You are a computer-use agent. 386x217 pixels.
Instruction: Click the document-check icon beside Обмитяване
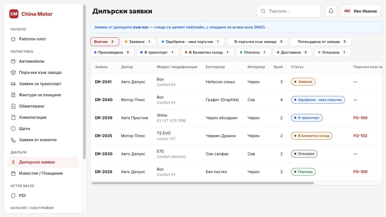pyautogui.click(x=13, y=106)
